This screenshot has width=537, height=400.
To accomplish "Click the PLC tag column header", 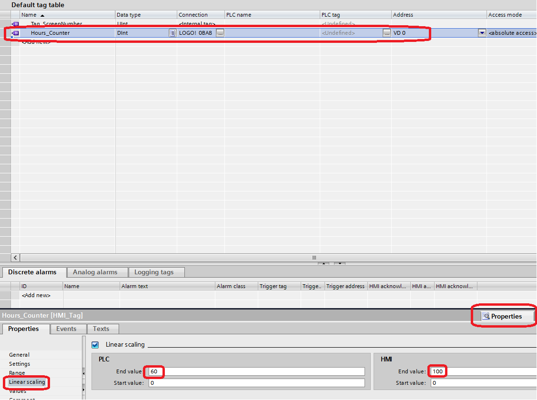I will [x=355, y=15].
